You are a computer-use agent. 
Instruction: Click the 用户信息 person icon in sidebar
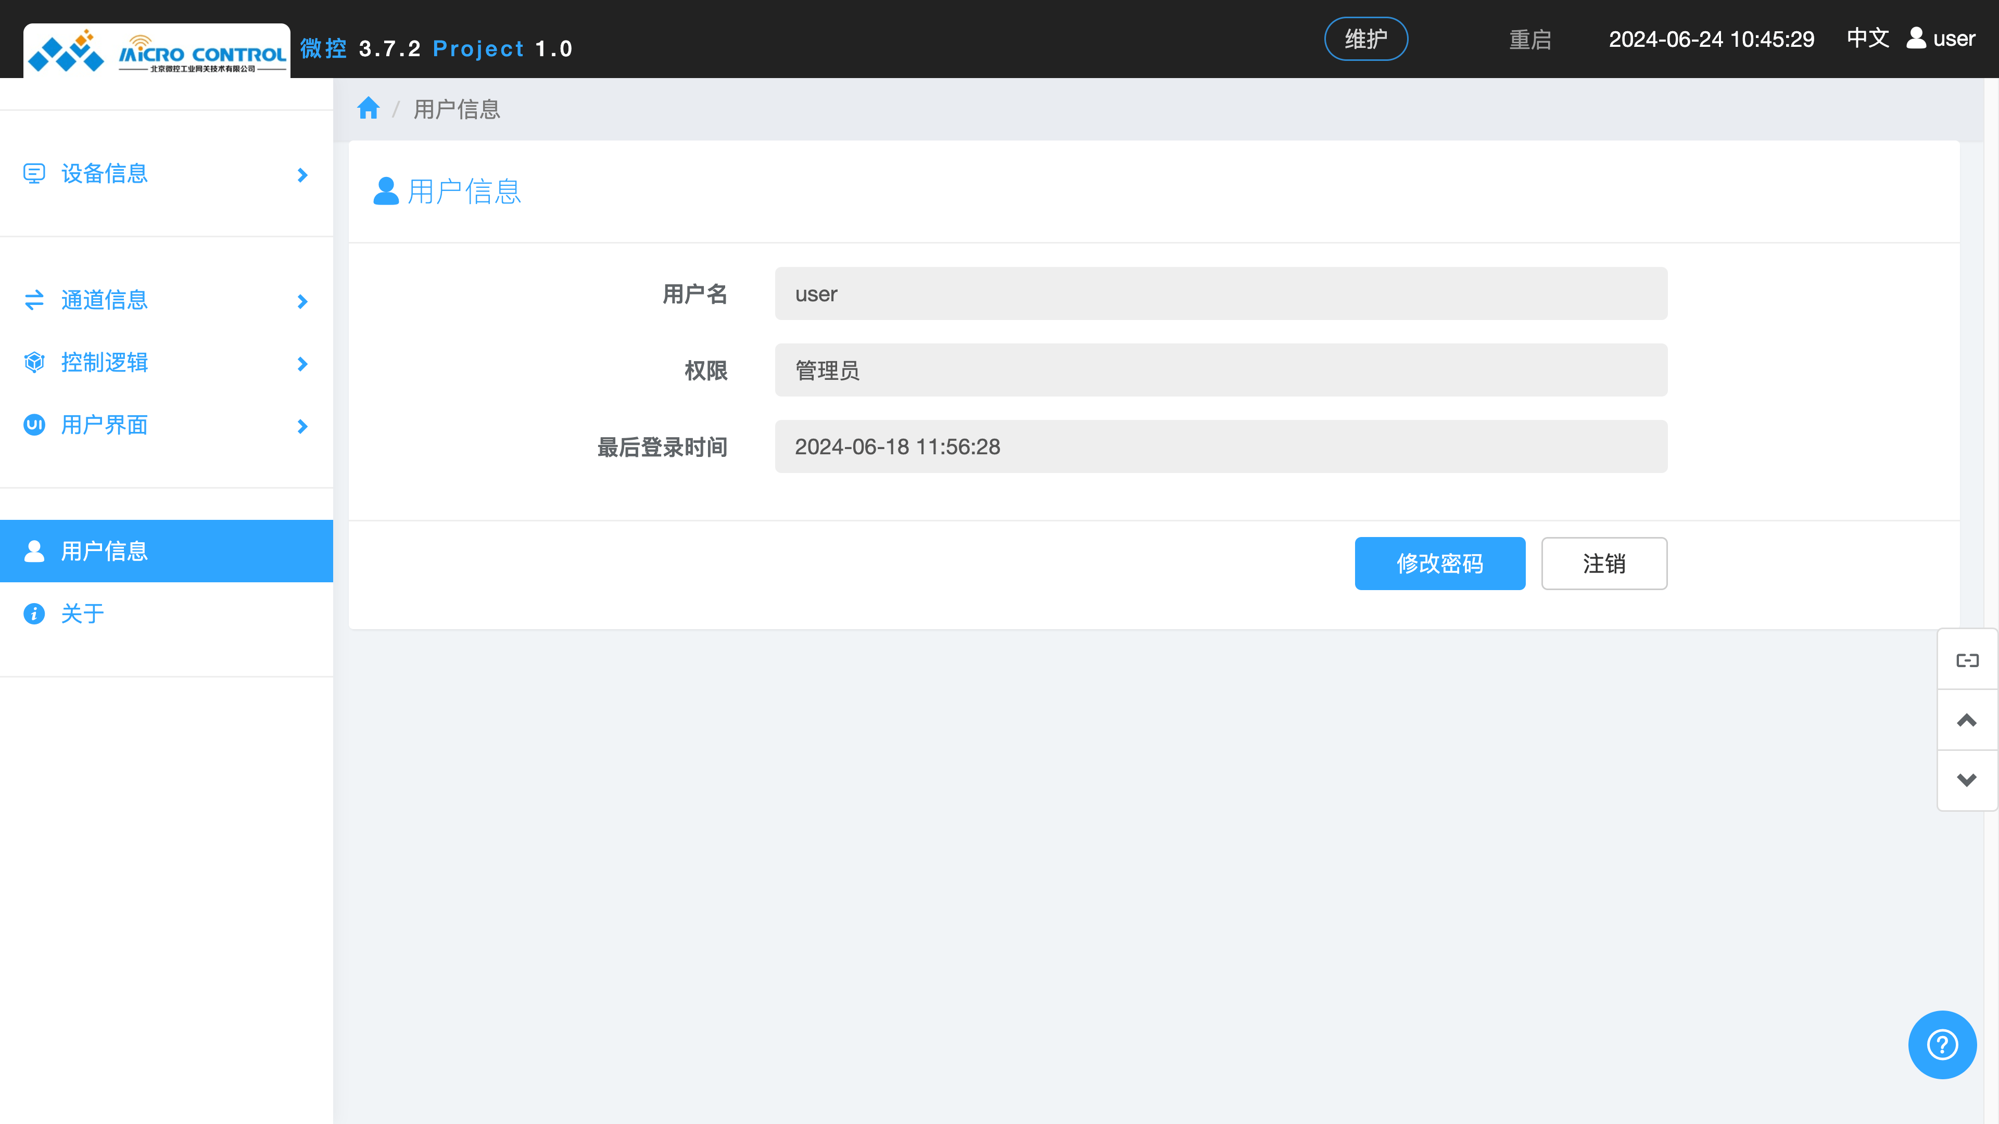[34, 551]
